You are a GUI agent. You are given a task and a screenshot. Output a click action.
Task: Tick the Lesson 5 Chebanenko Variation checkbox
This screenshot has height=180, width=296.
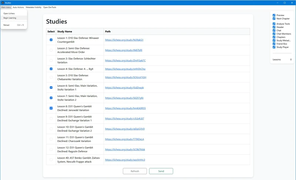(x=51, y=77)
